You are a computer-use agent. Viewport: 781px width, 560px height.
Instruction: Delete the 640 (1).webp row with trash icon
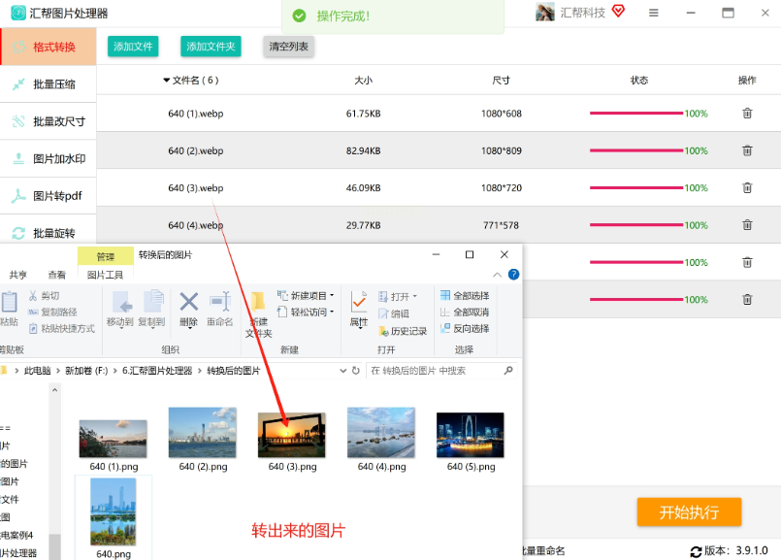(x=747, y=114)
